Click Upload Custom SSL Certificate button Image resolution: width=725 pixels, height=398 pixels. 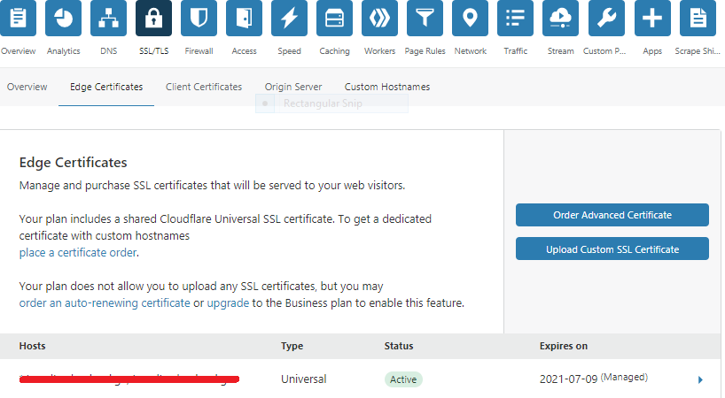coord(612,249)
